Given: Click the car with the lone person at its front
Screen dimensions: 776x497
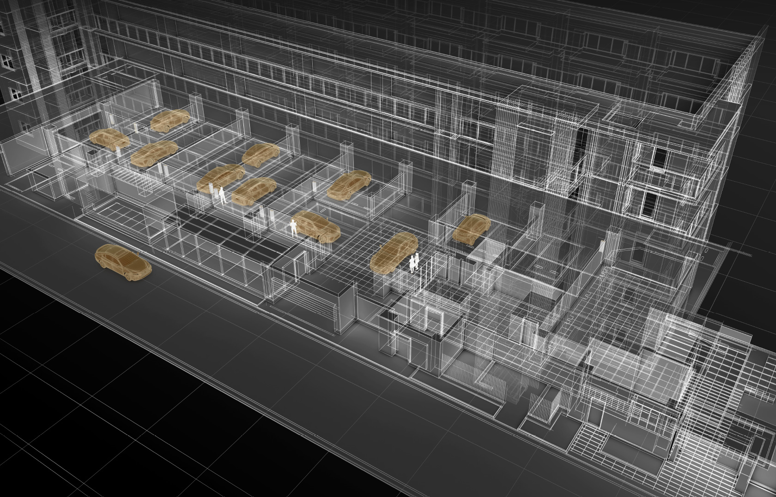Looking at the screenshot, I should [x=317, y=226].
